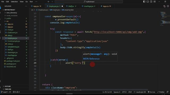Open the localhost add-emp URL link
This screenshot has width=170, height=95.
[118, 32]
